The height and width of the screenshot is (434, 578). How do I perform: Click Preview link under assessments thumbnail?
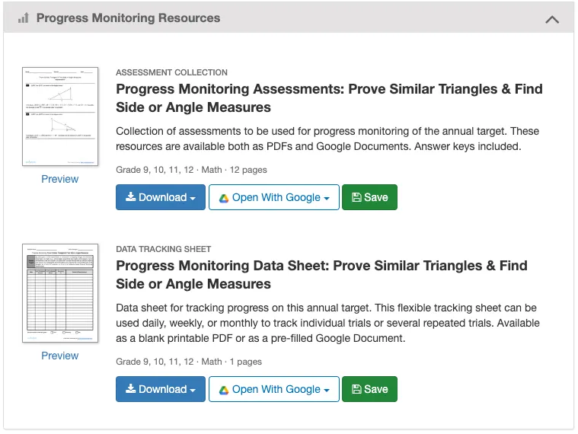60,179
